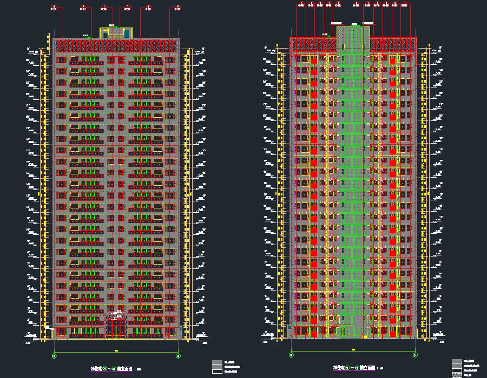Screen dimensions: 487x378
Task: Select the rooftop machine room on left elevation
Action: 116,32
